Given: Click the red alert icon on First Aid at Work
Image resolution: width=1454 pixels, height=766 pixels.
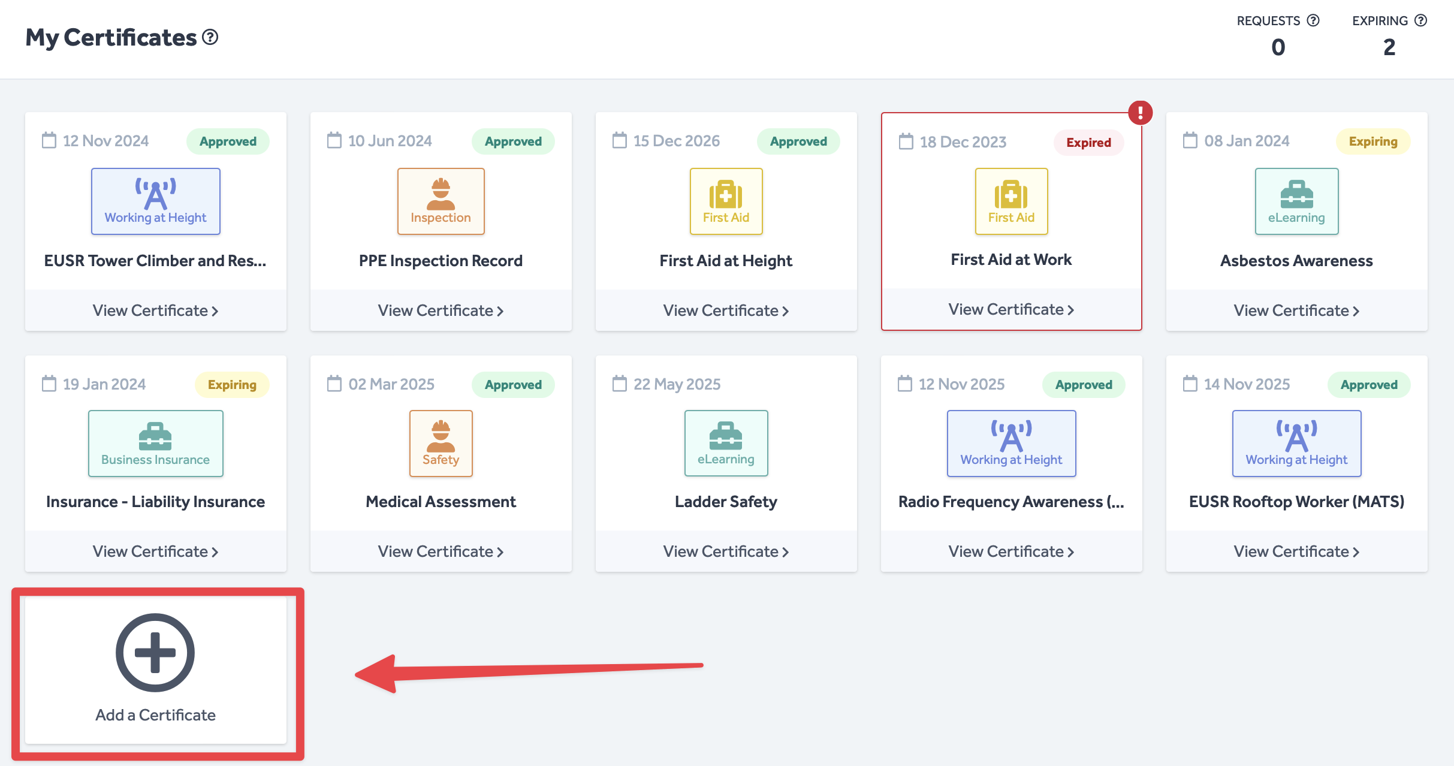Looking at the screenshot, I should 1140,113.
